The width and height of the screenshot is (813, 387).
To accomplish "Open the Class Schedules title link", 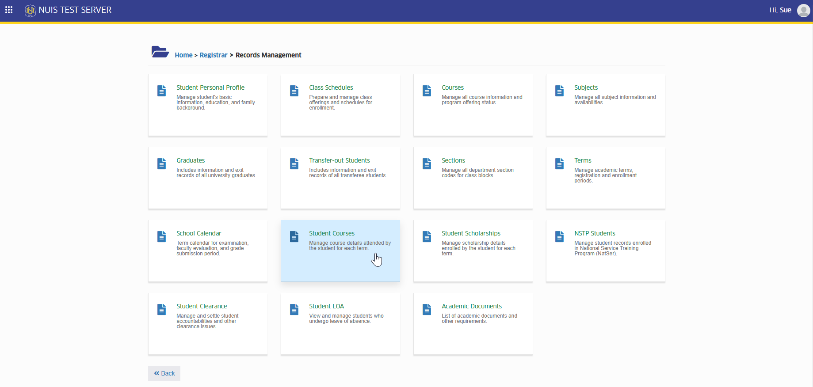I will (331, 87).
